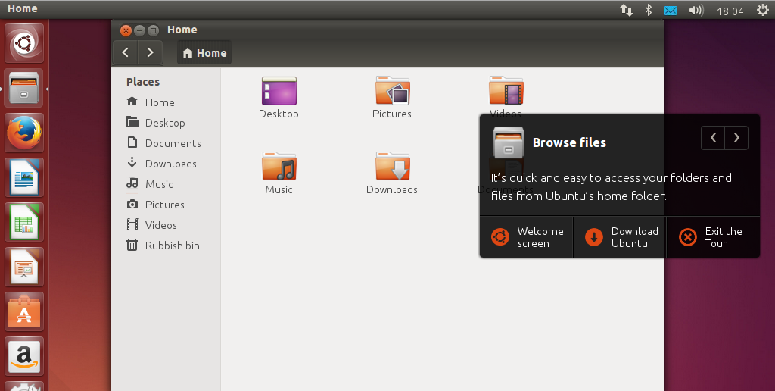Go to previous tour step arrow
This screenshot has height=391, width=775.
[x=713, y=138]
